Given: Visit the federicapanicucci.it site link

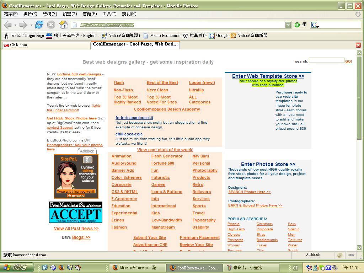Looking at the screenshot, I should pyautogui.click(x=134, y=118).
